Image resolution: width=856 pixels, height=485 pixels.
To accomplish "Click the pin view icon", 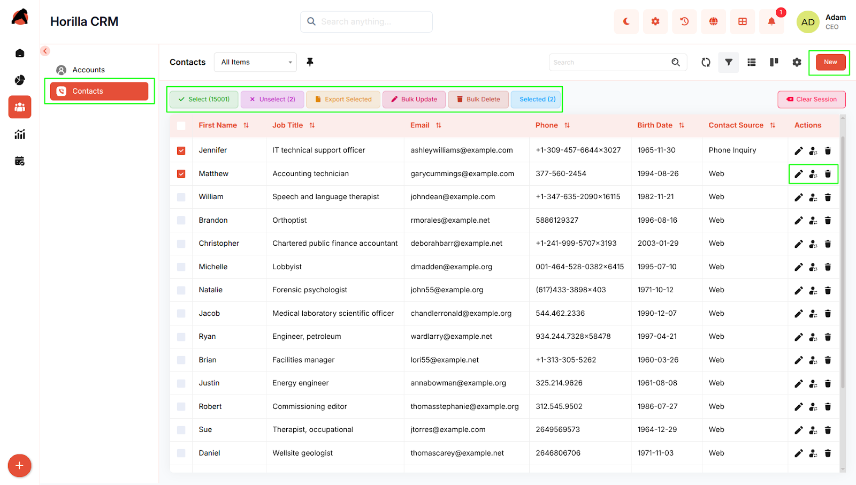I will (x=310, y=62).
